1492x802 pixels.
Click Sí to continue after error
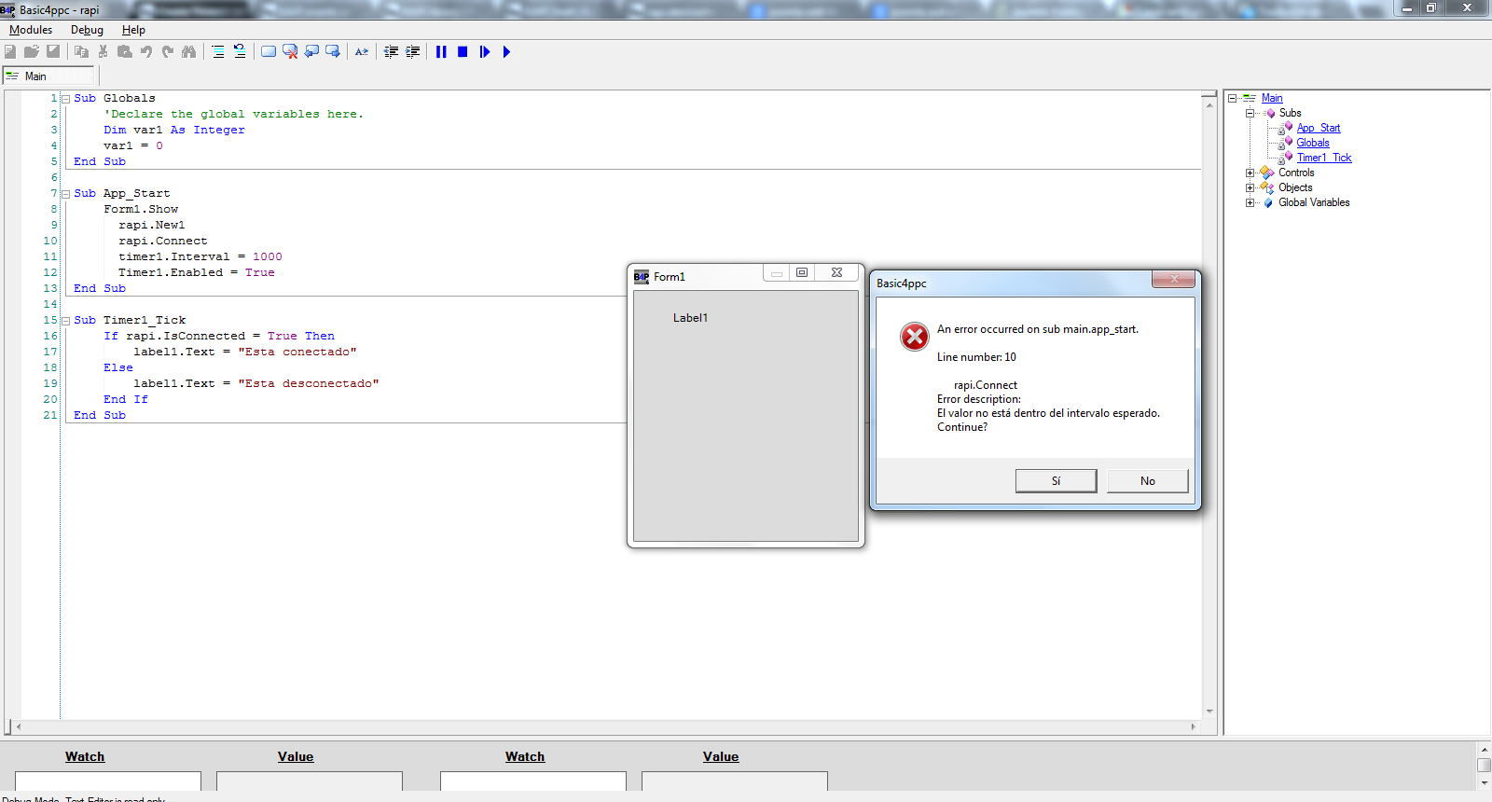(x=1056, y=481)
